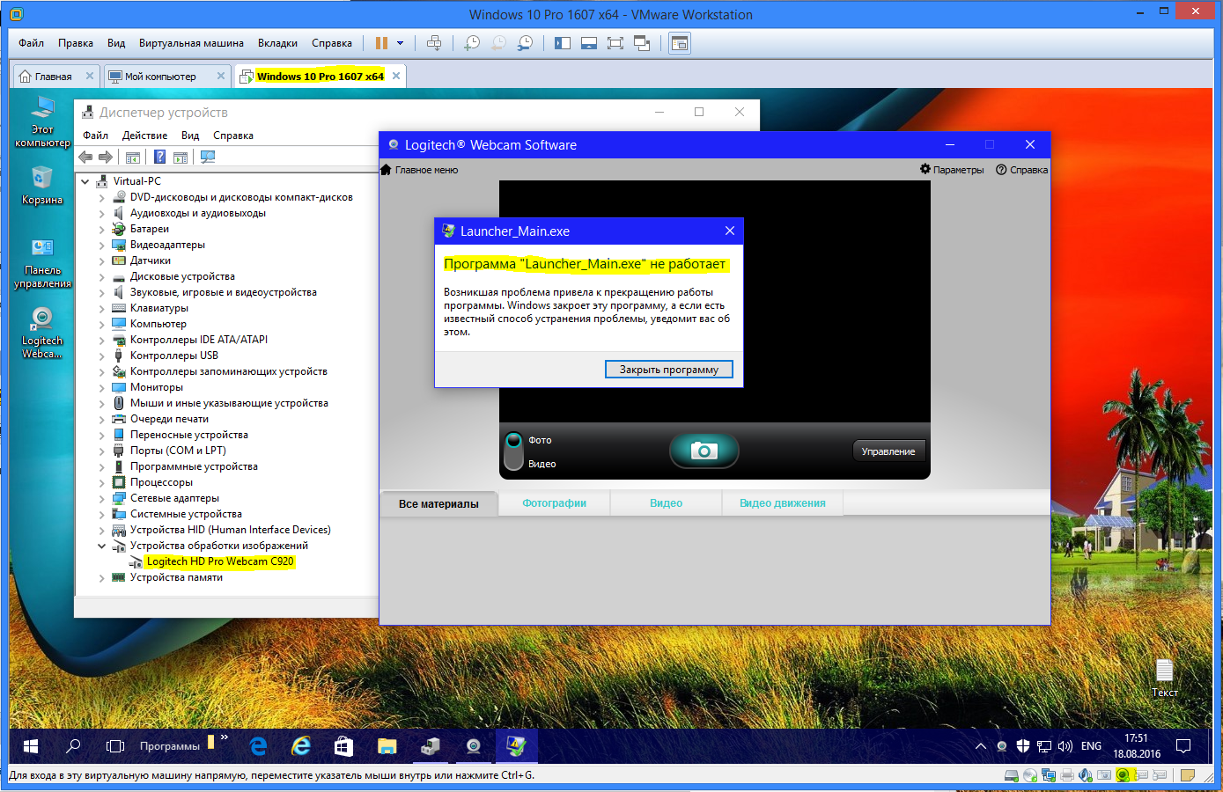Collapse Устройства обработки изображений category
Viewport: 1223px width, 792px height.
click(102, 546)
